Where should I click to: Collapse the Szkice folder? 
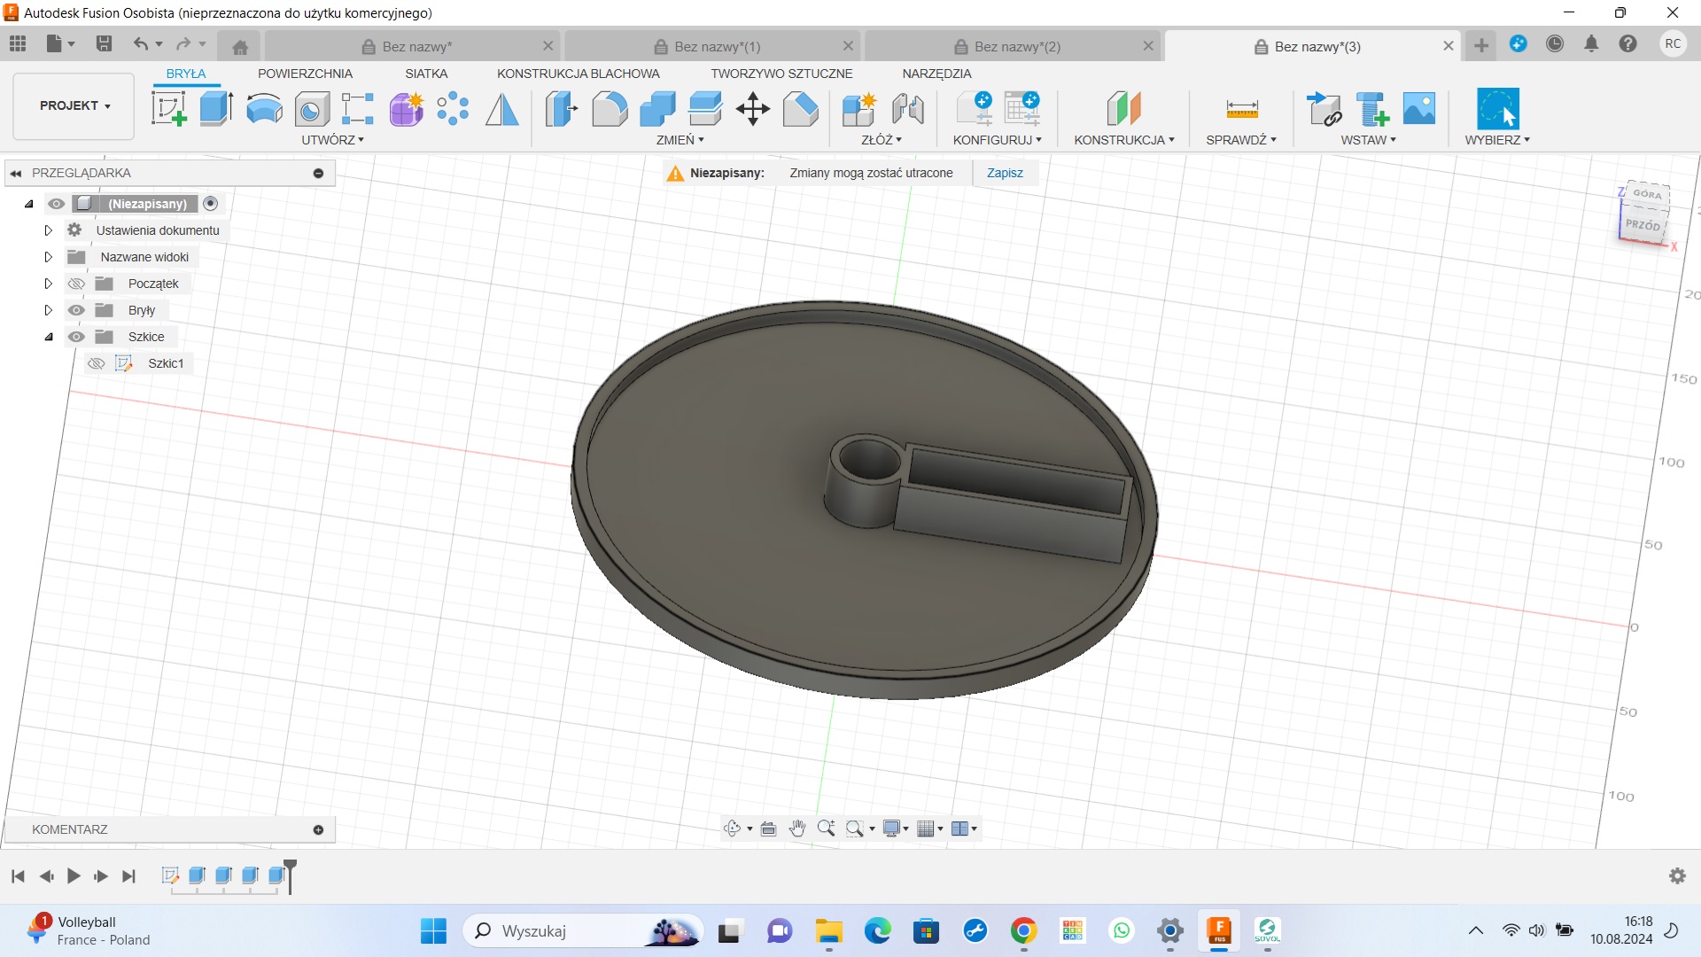coord(49,337)
